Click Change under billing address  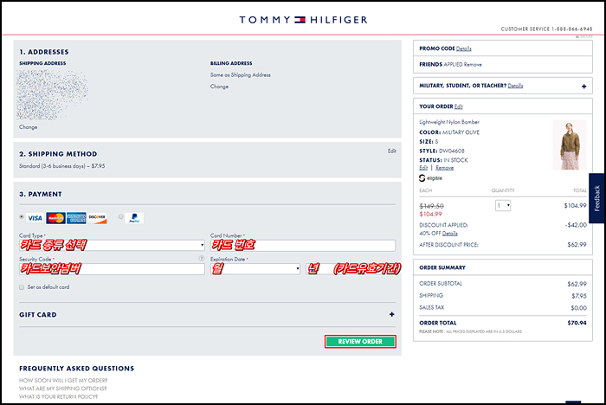tap(219, 87)
